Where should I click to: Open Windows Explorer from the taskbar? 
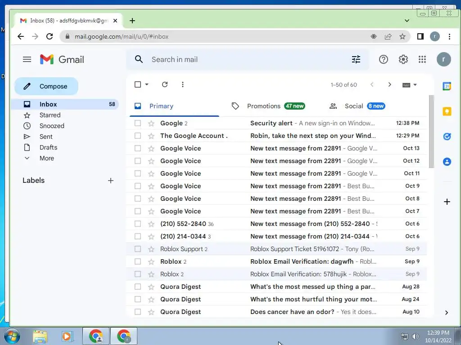point(40,336)
